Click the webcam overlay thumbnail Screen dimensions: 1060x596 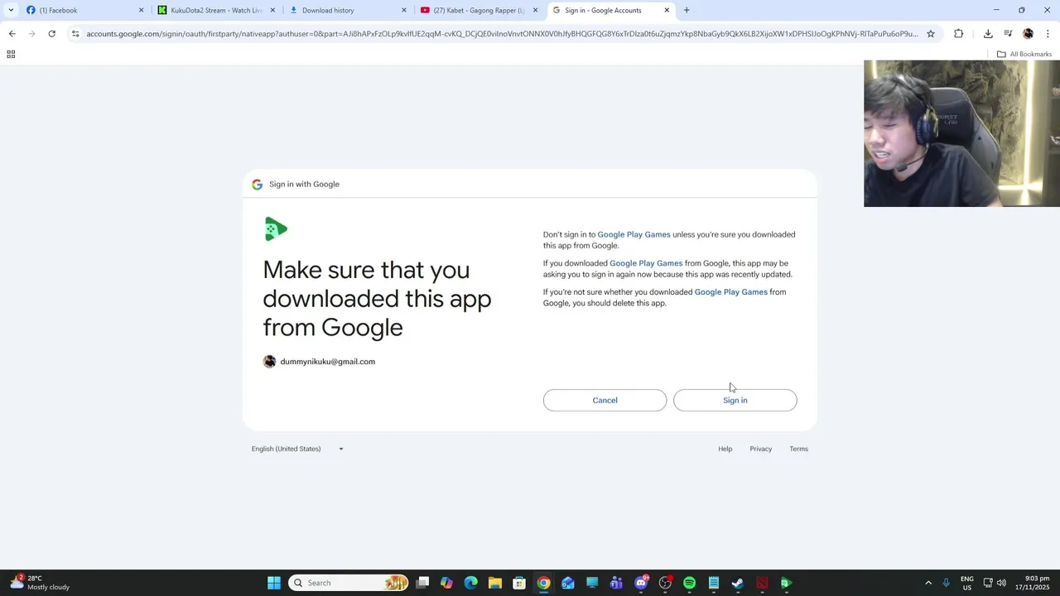pos(961,133)
